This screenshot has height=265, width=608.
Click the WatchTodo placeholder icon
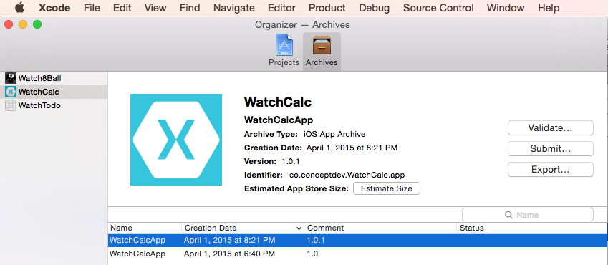(11, 105)
